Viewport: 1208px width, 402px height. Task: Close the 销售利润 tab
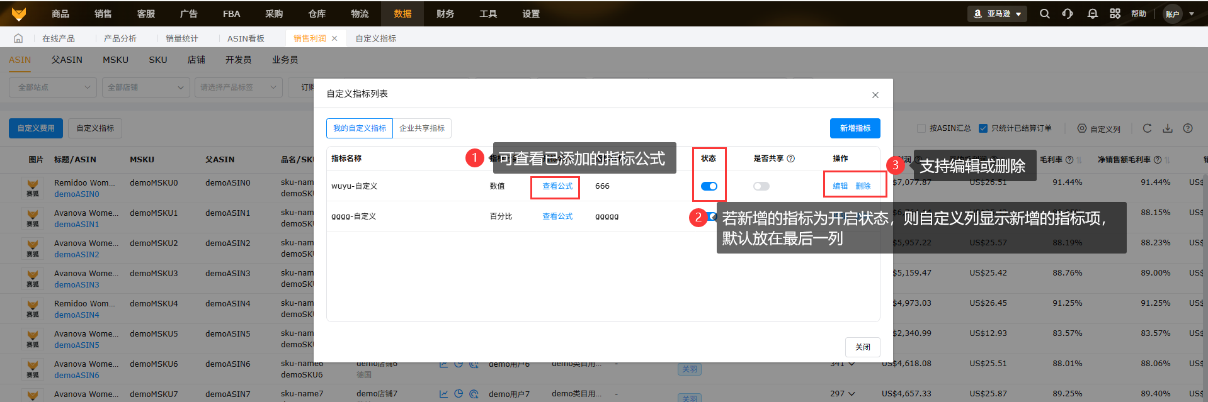point(334,38)
